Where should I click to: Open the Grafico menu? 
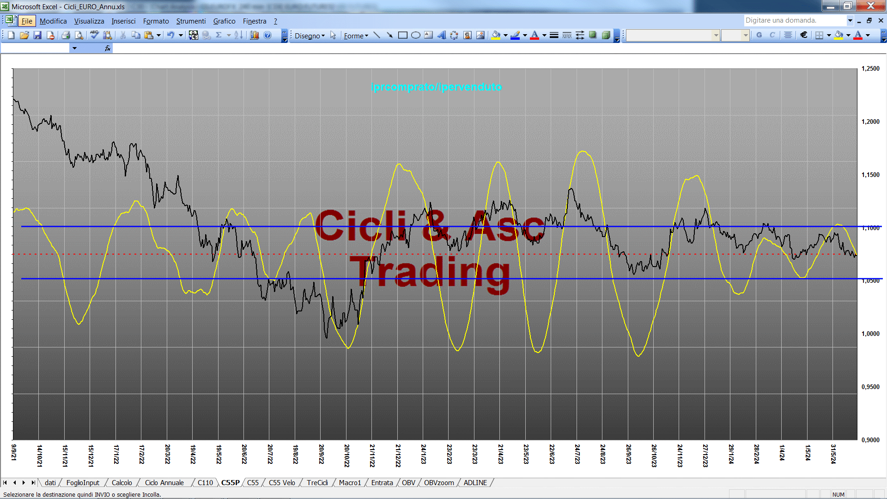224,21
